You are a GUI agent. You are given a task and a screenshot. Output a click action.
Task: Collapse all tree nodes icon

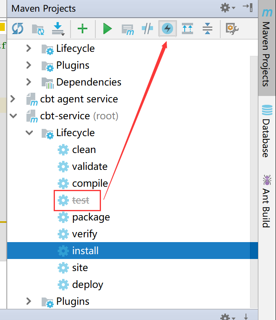point(208,29)
